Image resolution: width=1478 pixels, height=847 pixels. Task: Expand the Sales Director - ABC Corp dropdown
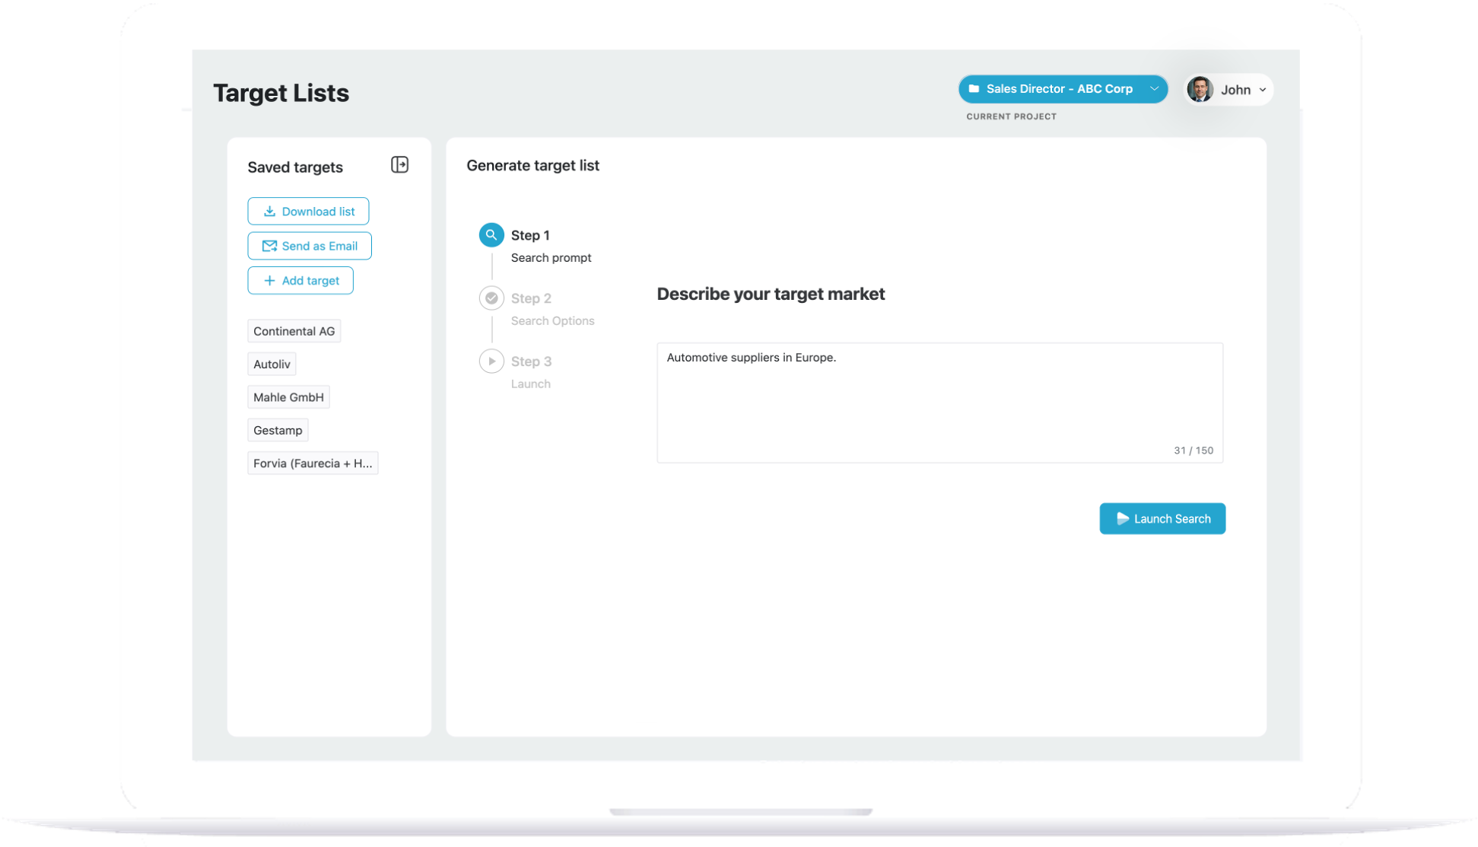click(x=1154, y=89)
